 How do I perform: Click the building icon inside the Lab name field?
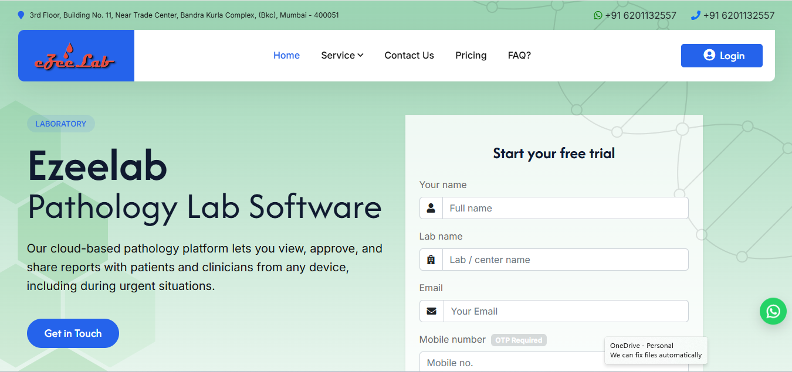click(x=431, y=260)
